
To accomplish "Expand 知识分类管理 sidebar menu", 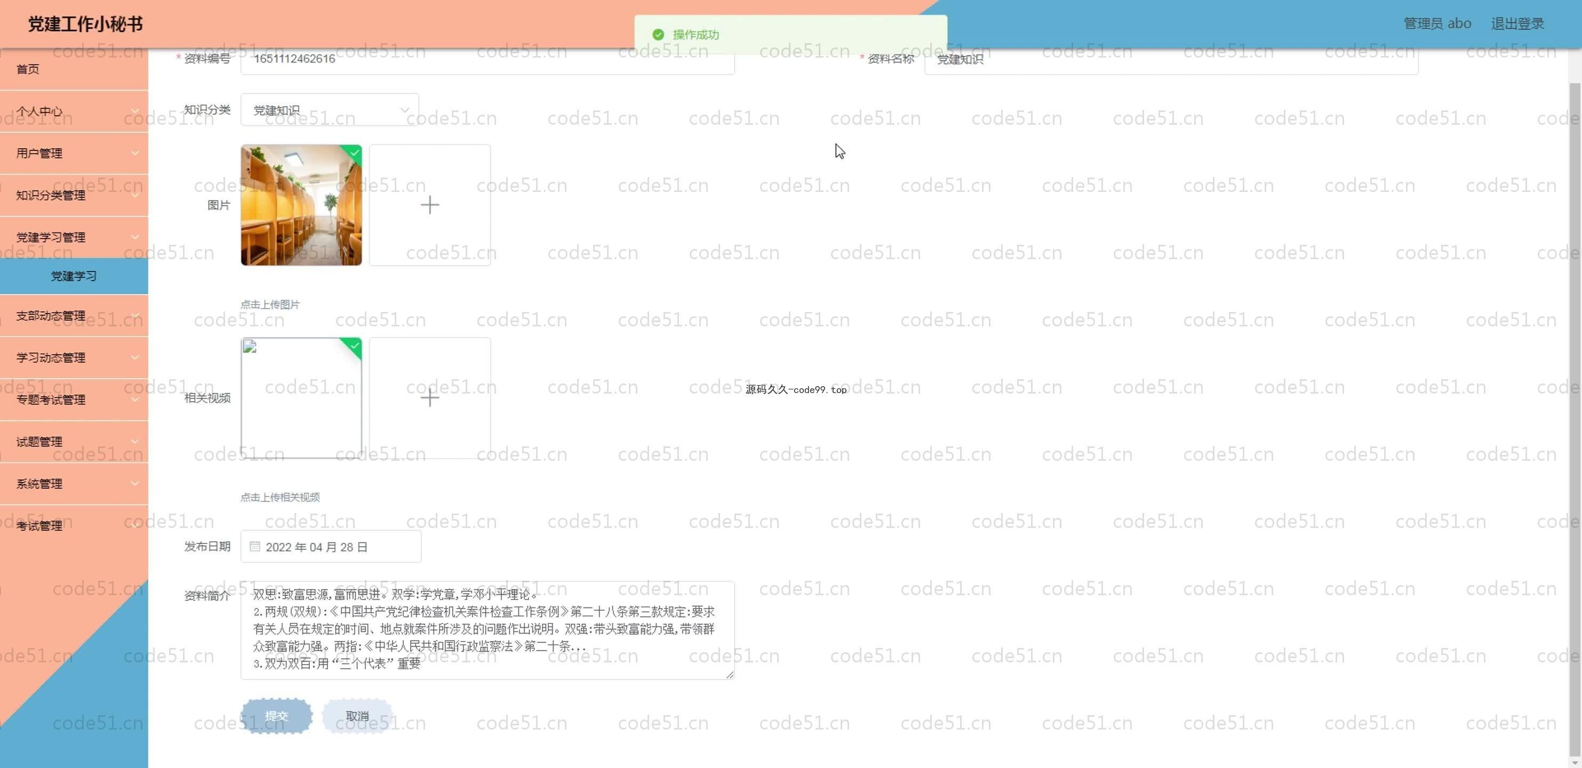I will point(74,195).
